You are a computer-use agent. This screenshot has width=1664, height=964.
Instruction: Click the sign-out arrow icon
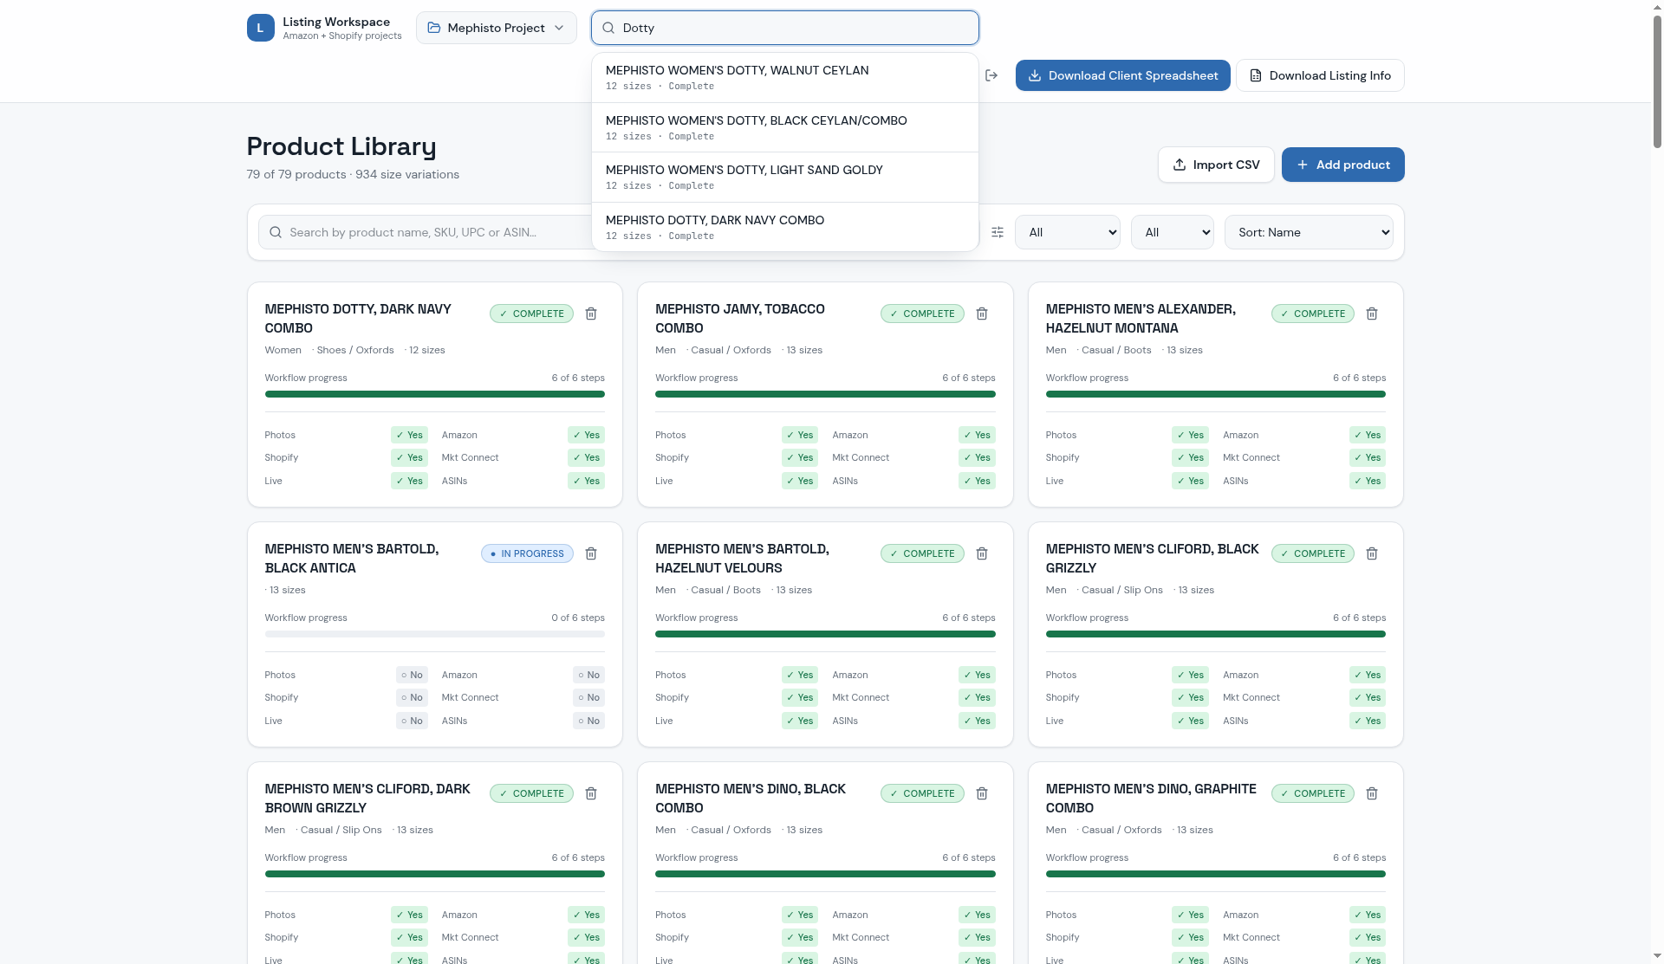click(x=991, y=75)
